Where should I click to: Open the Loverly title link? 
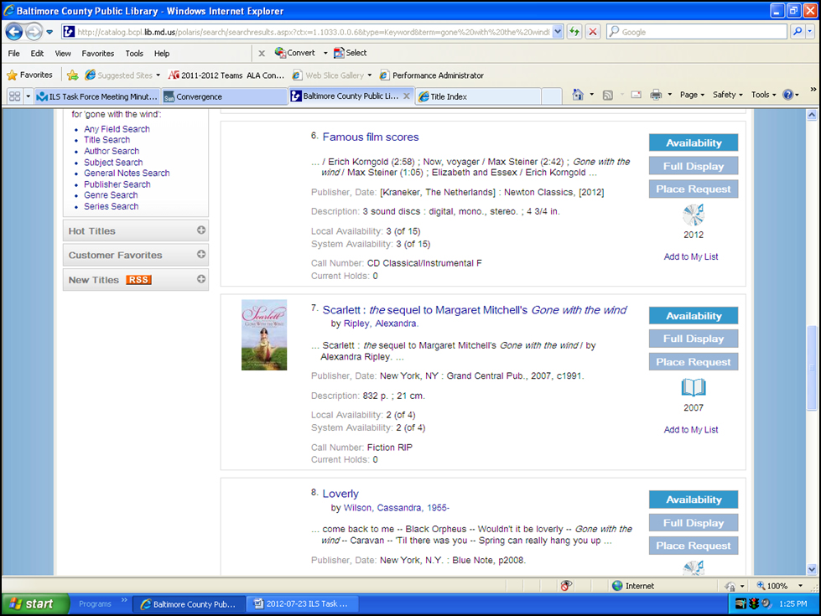[x=340, y=494]
